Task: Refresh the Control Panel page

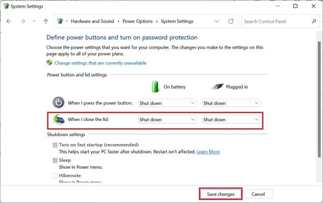Action: (x=231, y=21)
